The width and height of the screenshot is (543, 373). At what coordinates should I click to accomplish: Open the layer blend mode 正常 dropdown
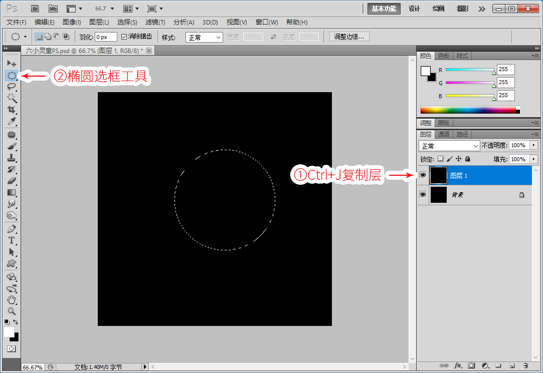pos(449,146)
